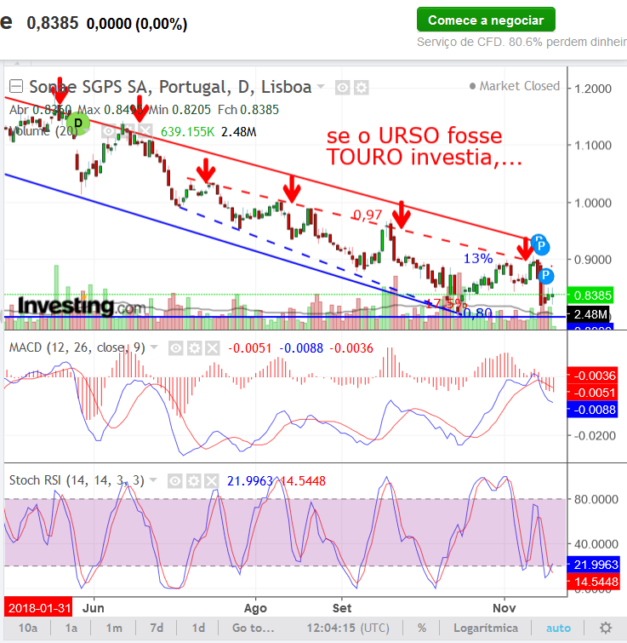627x643 pixels.
Task: Click the red 14.5448 Stoch RSI axis label
Action: point(594,582)
